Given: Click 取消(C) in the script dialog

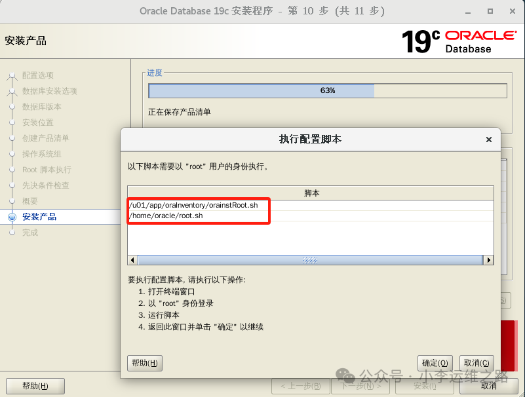Looking at the screenshot, I should pos(476,363).
